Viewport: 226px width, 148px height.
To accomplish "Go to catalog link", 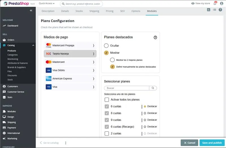I will click(49, 143).
